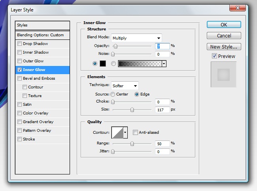Viewport: 257px width, 191px height.
Task: Select the Center source radio button
Action: (113, 94)
